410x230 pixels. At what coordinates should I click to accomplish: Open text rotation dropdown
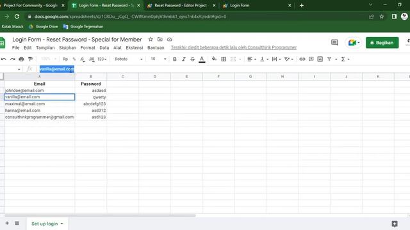(x=289, y=59)
